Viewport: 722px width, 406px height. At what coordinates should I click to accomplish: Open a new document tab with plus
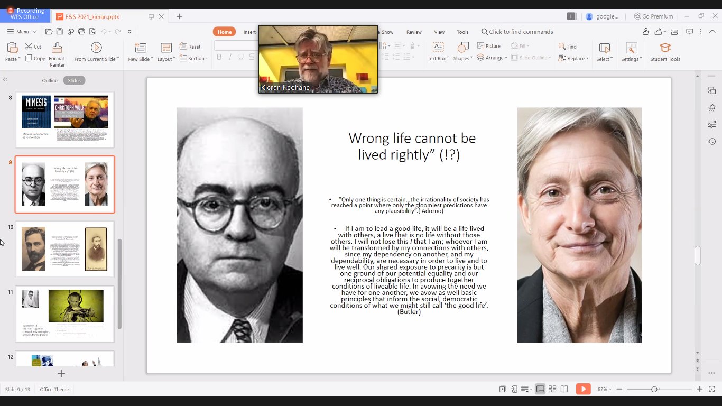179,16
